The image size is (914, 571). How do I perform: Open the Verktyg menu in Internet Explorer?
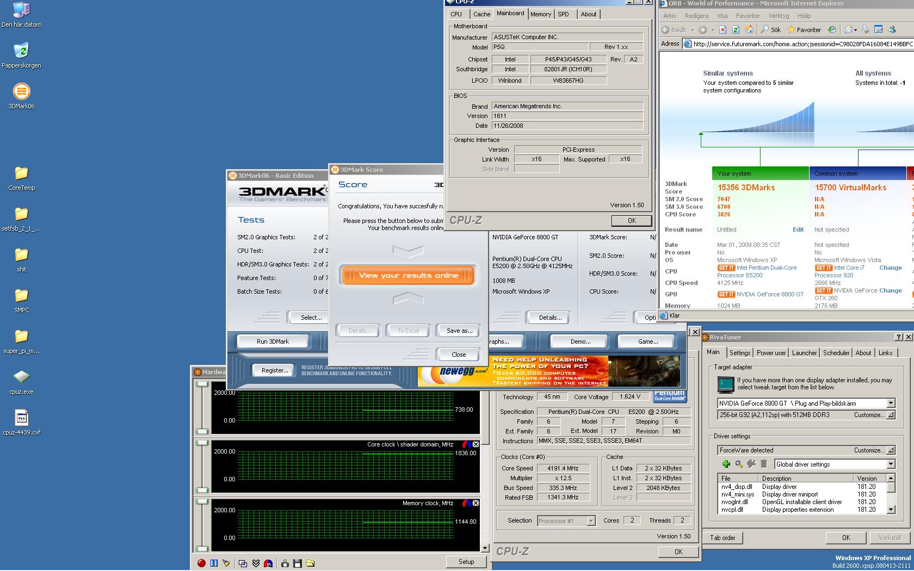pos(779,16)
